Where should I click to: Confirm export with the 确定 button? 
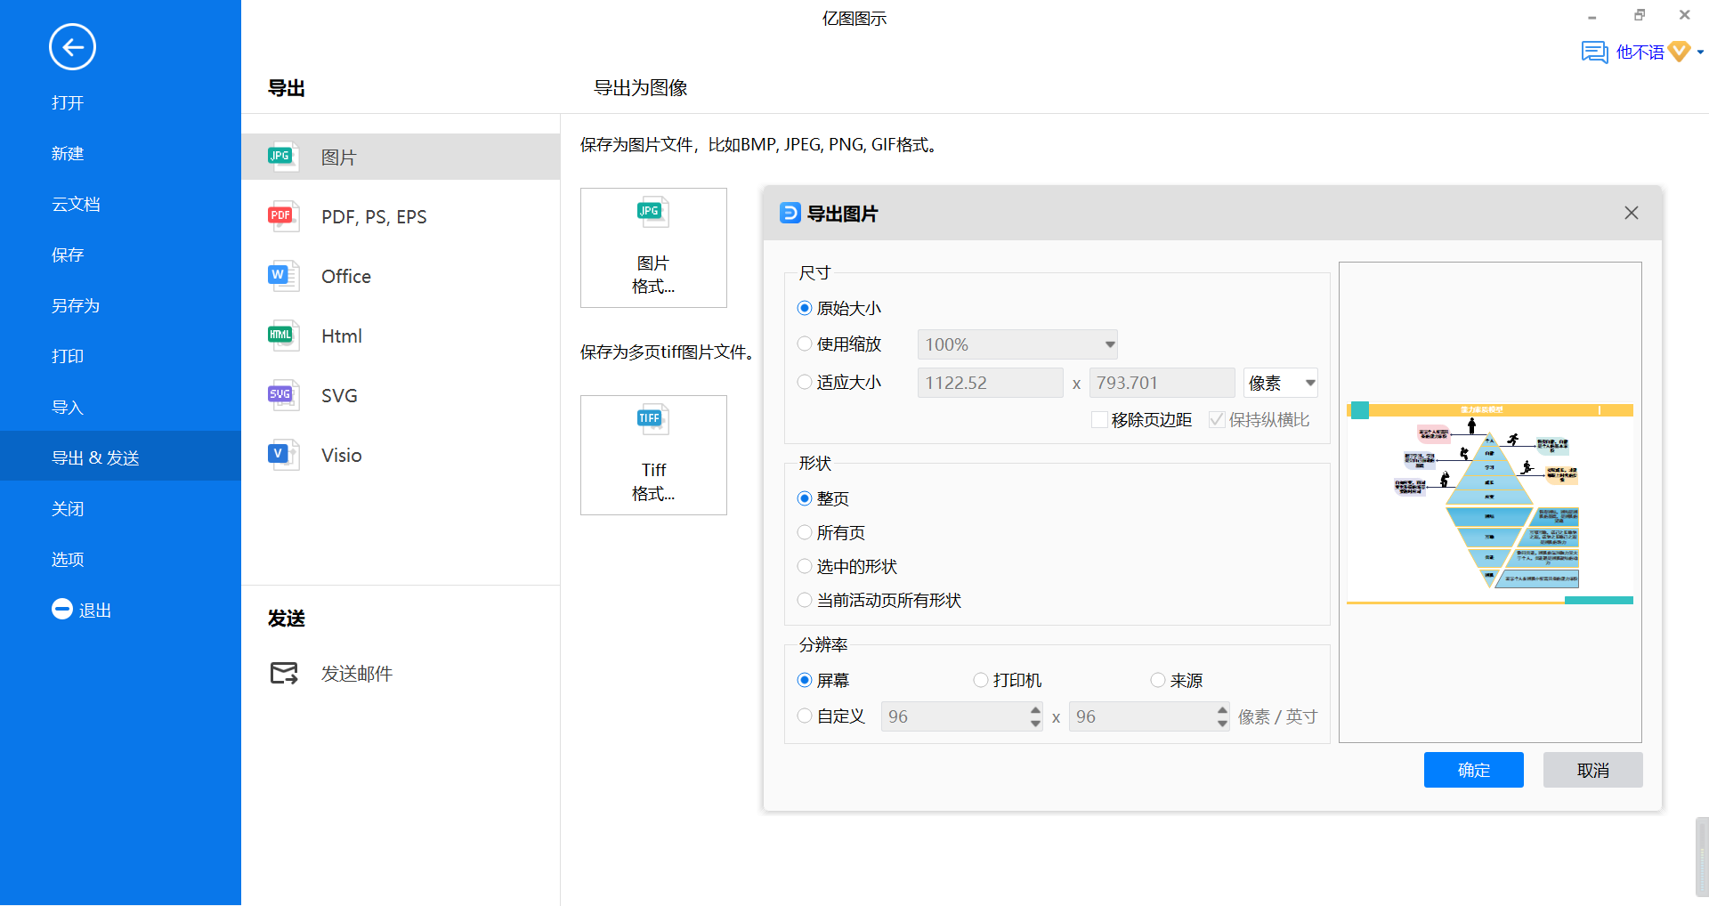tap(1473, 770)
